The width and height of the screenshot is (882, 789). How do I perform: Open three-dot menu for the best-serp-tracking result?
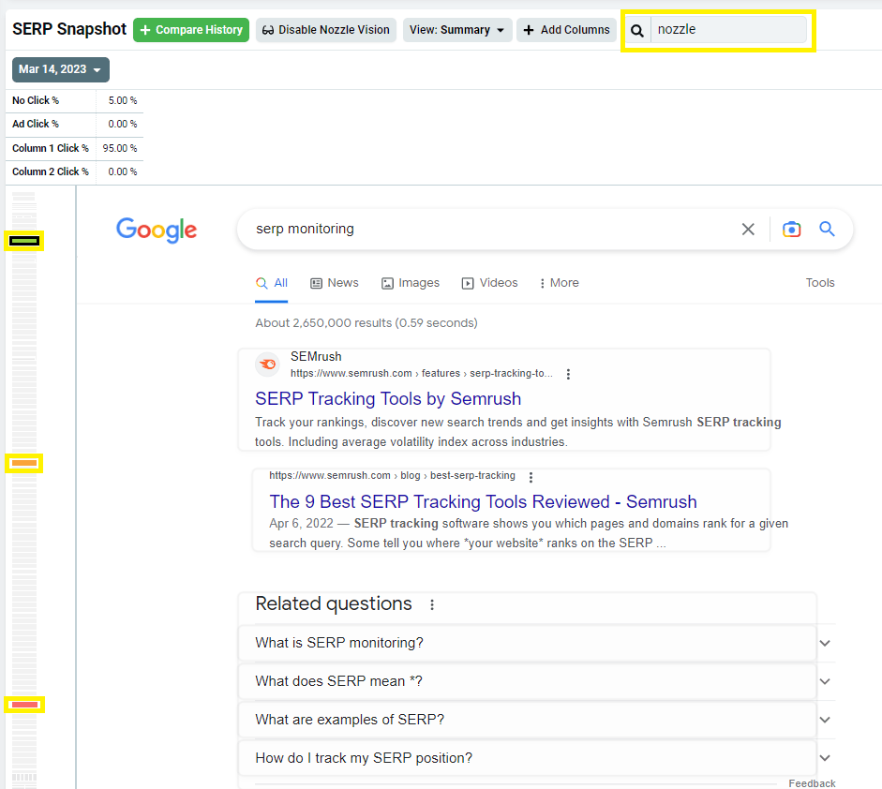click(x=531, y=477)
